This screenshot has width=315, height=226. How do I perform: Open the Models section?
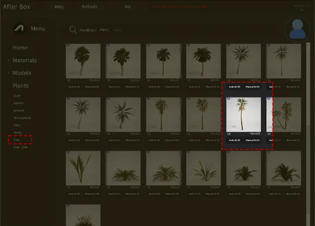click(x=21, y=73)
